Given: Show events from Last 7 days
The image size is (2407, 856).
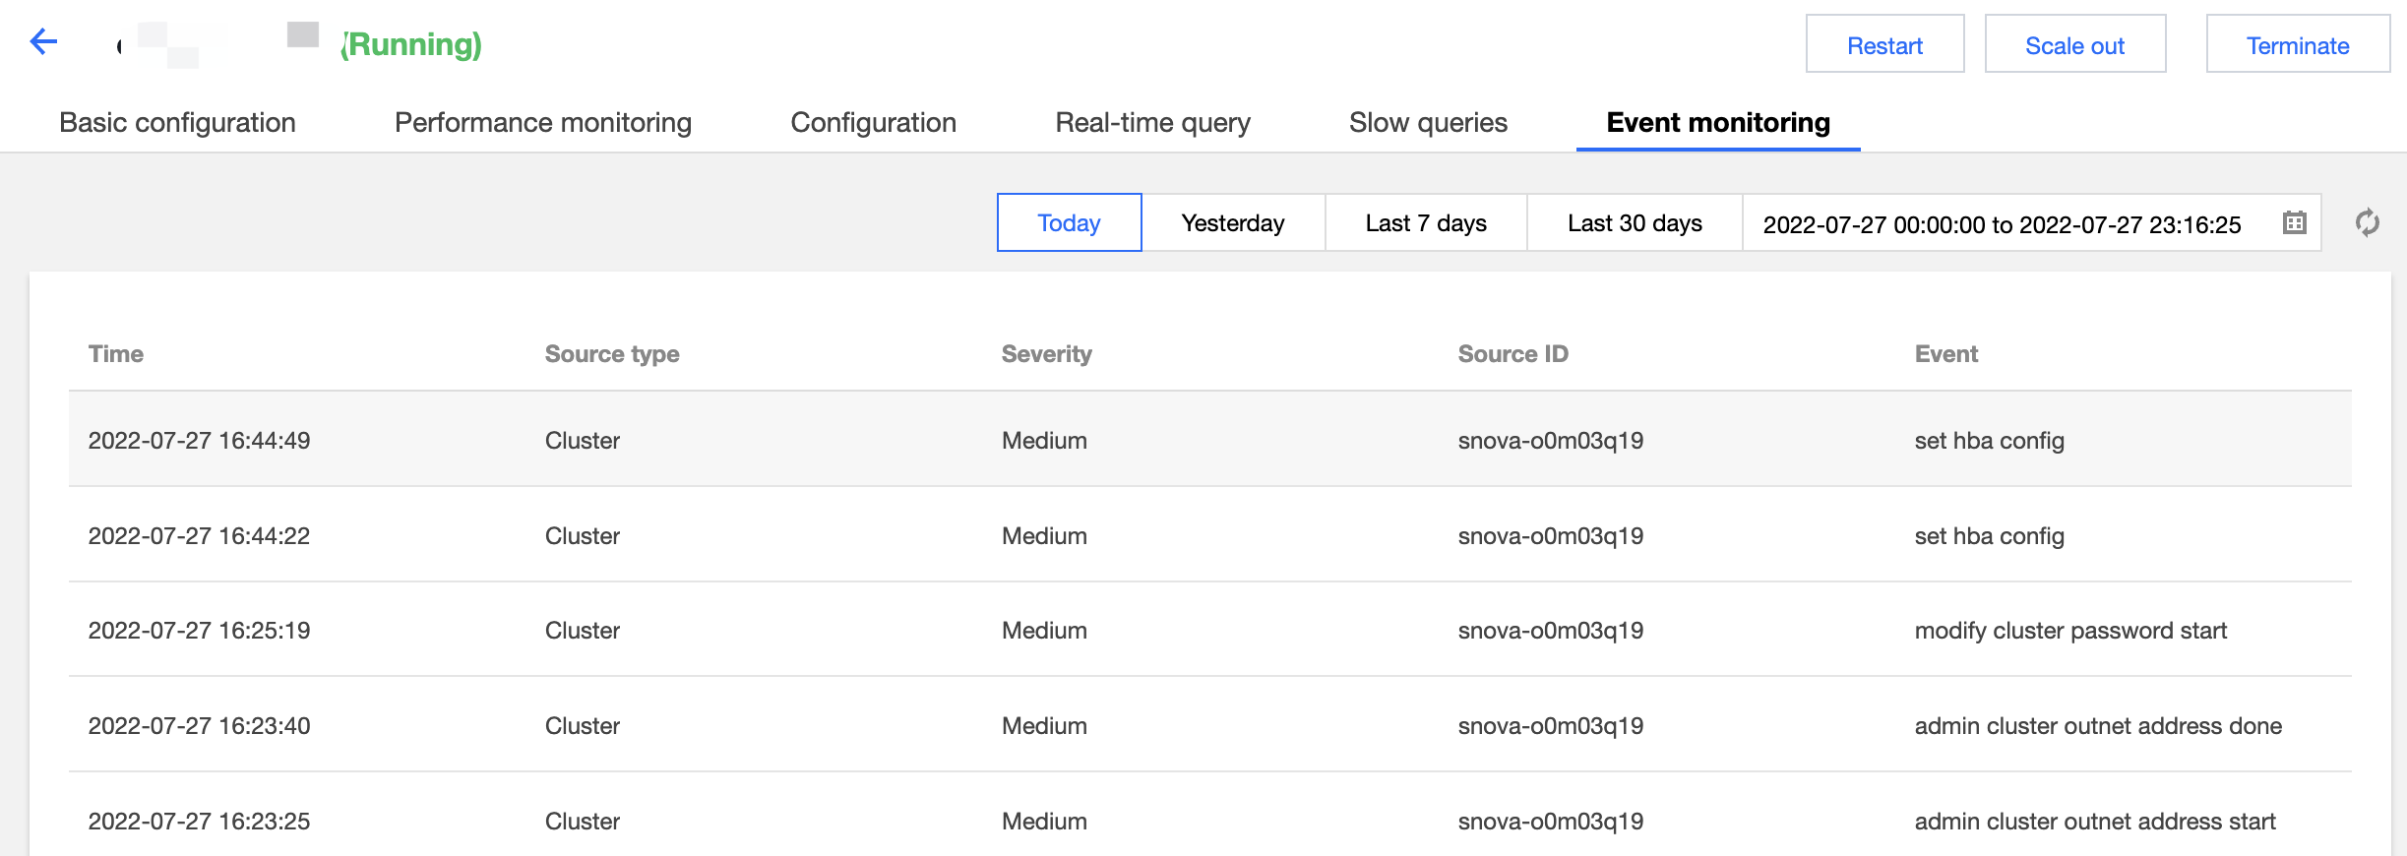Looking at the screenshot, I should (1425, 223).
